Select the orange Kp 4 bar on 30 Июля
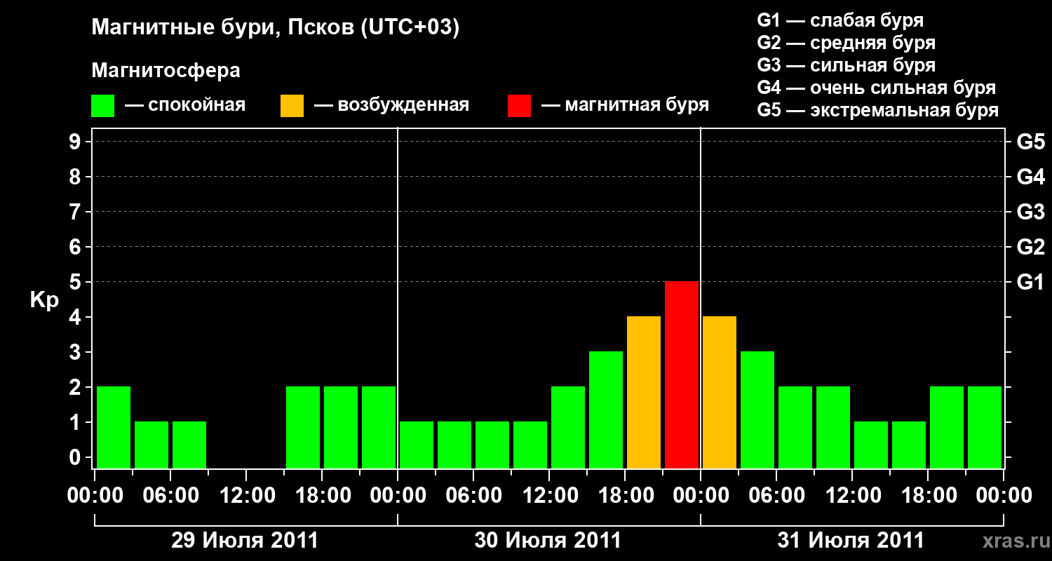Viewport: 1052px width, 561px height. click(x=644, y=392)
